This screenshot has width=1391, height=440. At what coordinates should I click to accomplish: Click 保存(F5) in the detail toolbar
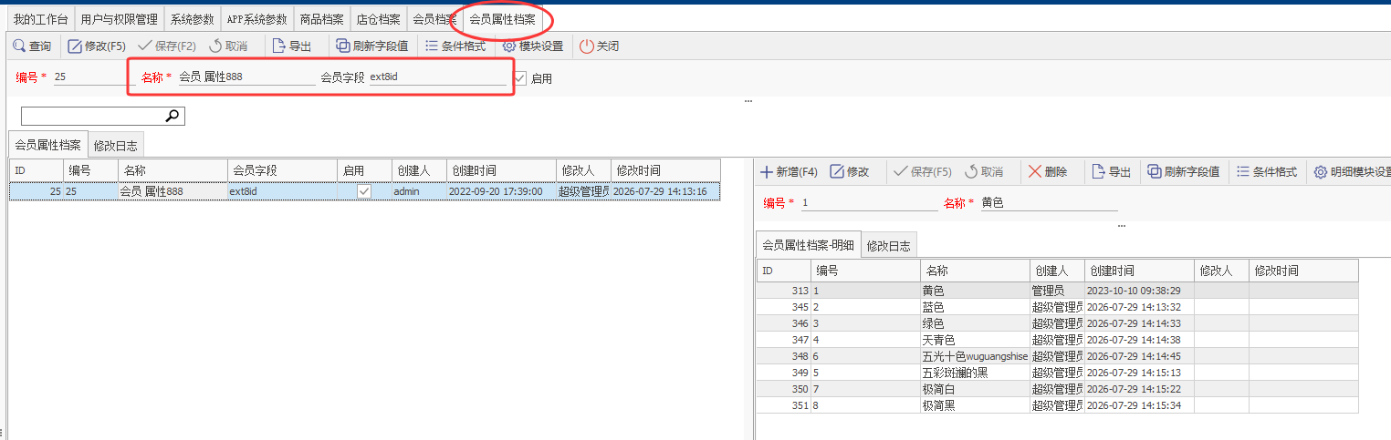pyautogui.click(x=922, y=171)
